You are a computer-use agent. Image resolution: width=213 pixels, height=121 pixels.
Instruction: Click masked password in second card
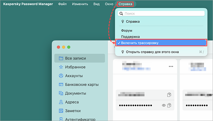coord(197,105)
